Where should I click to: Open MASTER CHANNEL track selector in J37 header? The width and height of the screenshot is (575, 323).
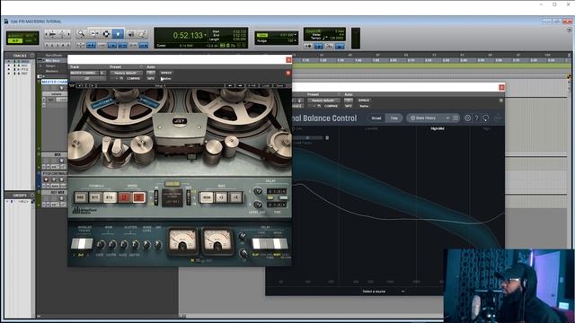coord(84,73)
